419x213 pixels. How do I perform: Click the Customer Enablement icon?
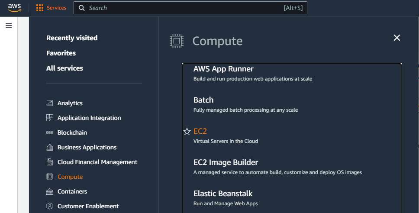click(50, 206)
